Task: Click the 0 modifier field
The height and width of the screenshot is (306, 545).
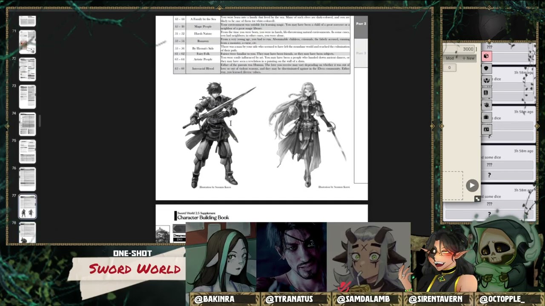Action: (x=449, y=68)
